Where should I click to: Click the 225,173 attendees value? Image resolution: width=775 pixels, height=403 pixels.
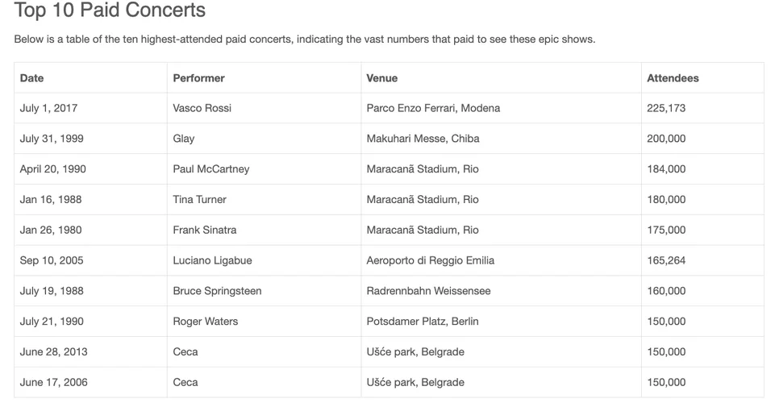[x=666, y=108]
